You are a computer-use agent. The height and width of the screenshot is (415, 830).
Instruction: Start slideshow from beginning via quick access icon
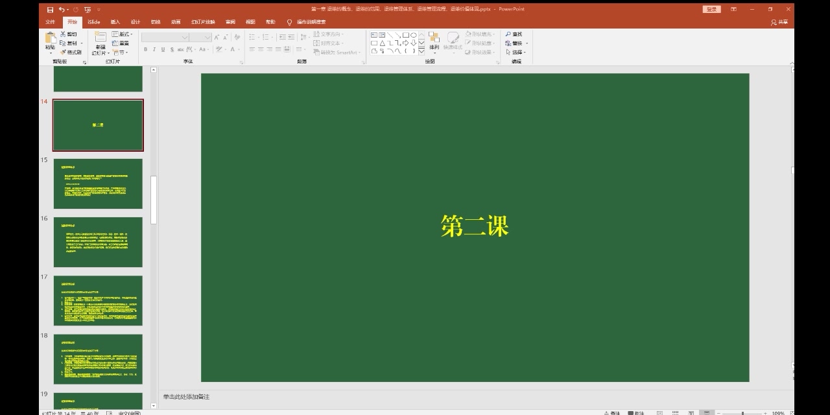[x=88, y=9]
